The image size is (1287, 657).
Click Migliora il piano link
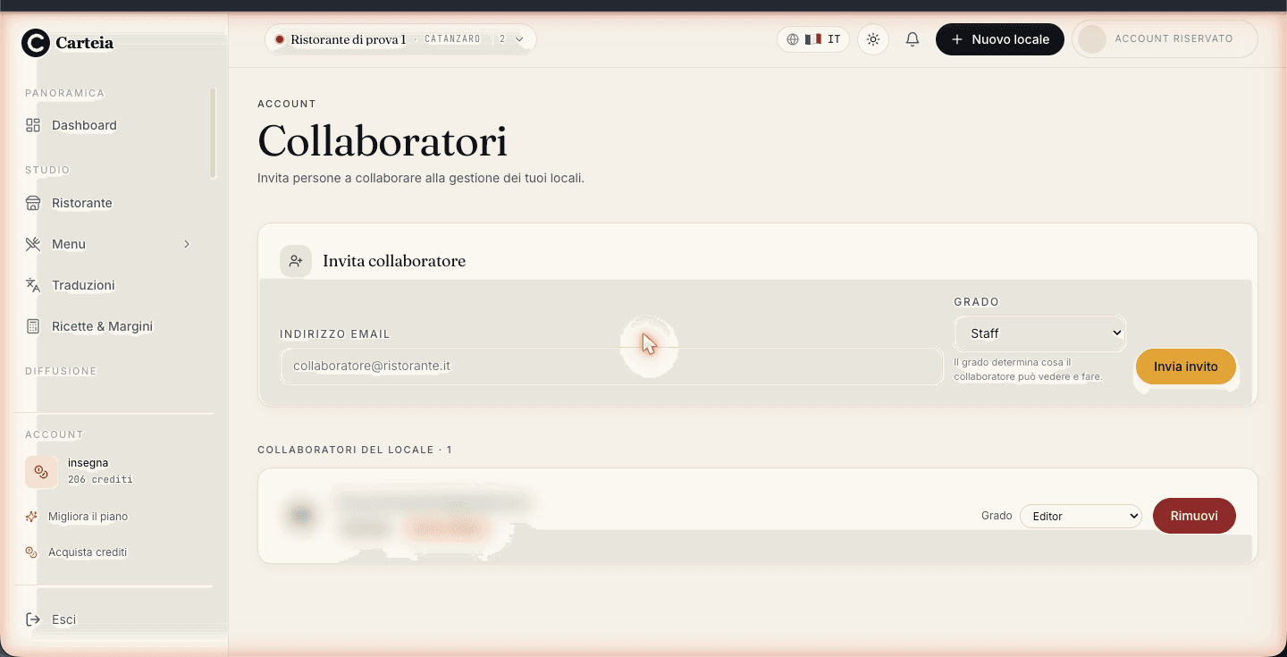coord(88,517)
